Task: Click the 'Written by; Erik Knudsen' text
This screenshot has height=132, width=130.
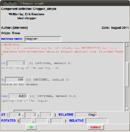Action: click(27, 14)
